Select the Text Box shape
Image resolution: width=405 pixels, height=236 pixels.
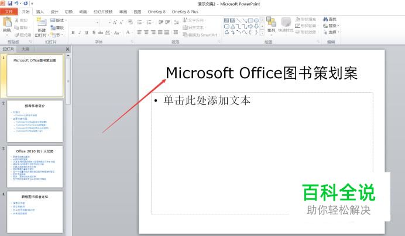226,20
